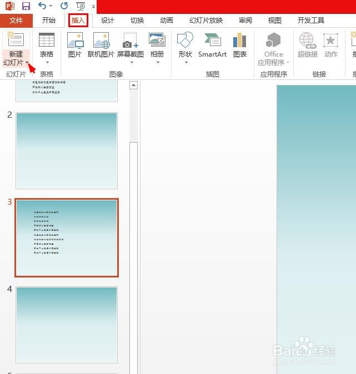Insert a SmartArt graphic
The image size is (356, 374).
pyautogui.click(x=212, y=46)
